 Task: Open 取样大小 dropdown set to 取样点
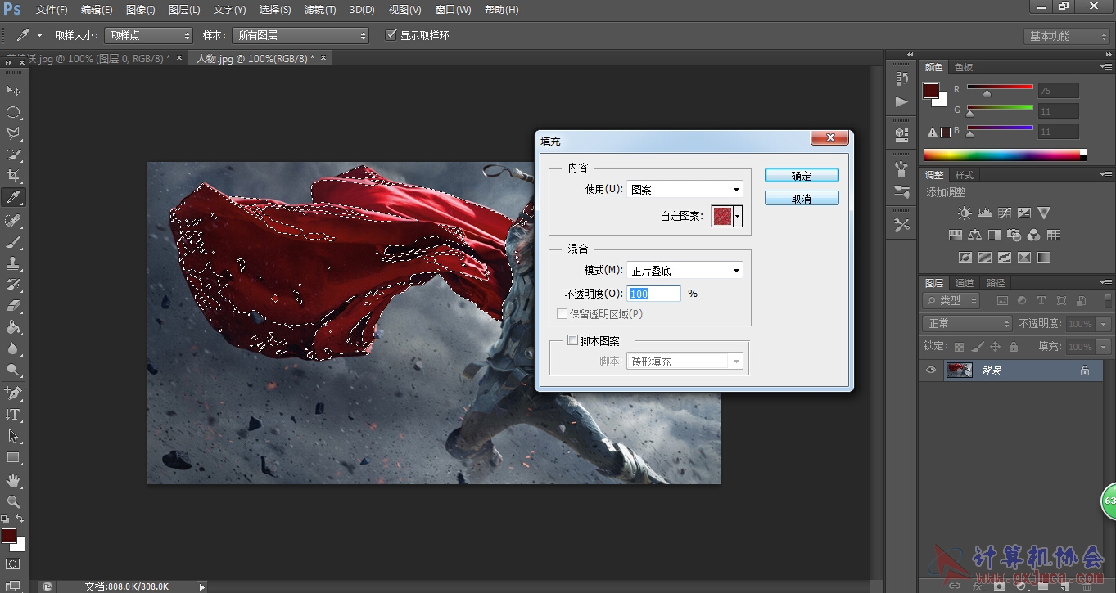coord(148,36)
